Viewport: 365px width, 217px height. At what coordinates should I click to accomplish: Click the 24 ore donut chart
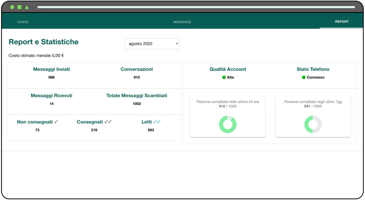[228, 124]
